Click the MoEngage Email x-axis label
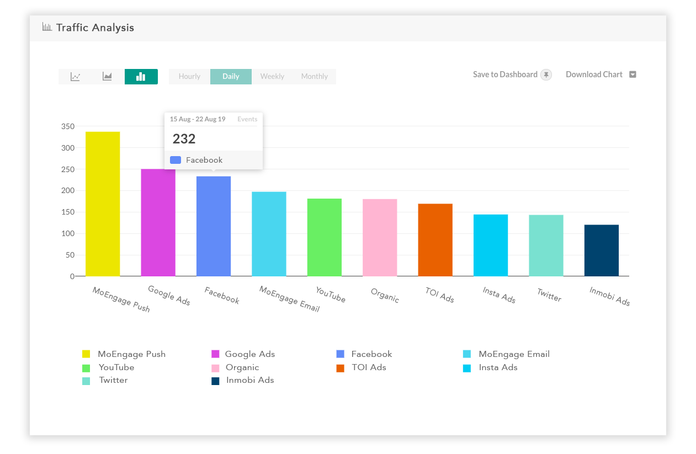696x454 pixels. click(289, 299)
